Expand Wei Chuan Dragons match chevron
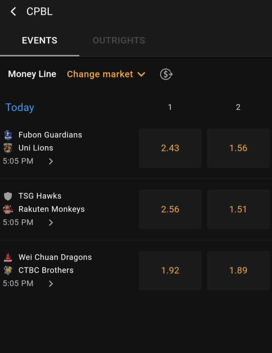Image resolution: width=272 pixels, height=353 pixels. tap(51, 283)
